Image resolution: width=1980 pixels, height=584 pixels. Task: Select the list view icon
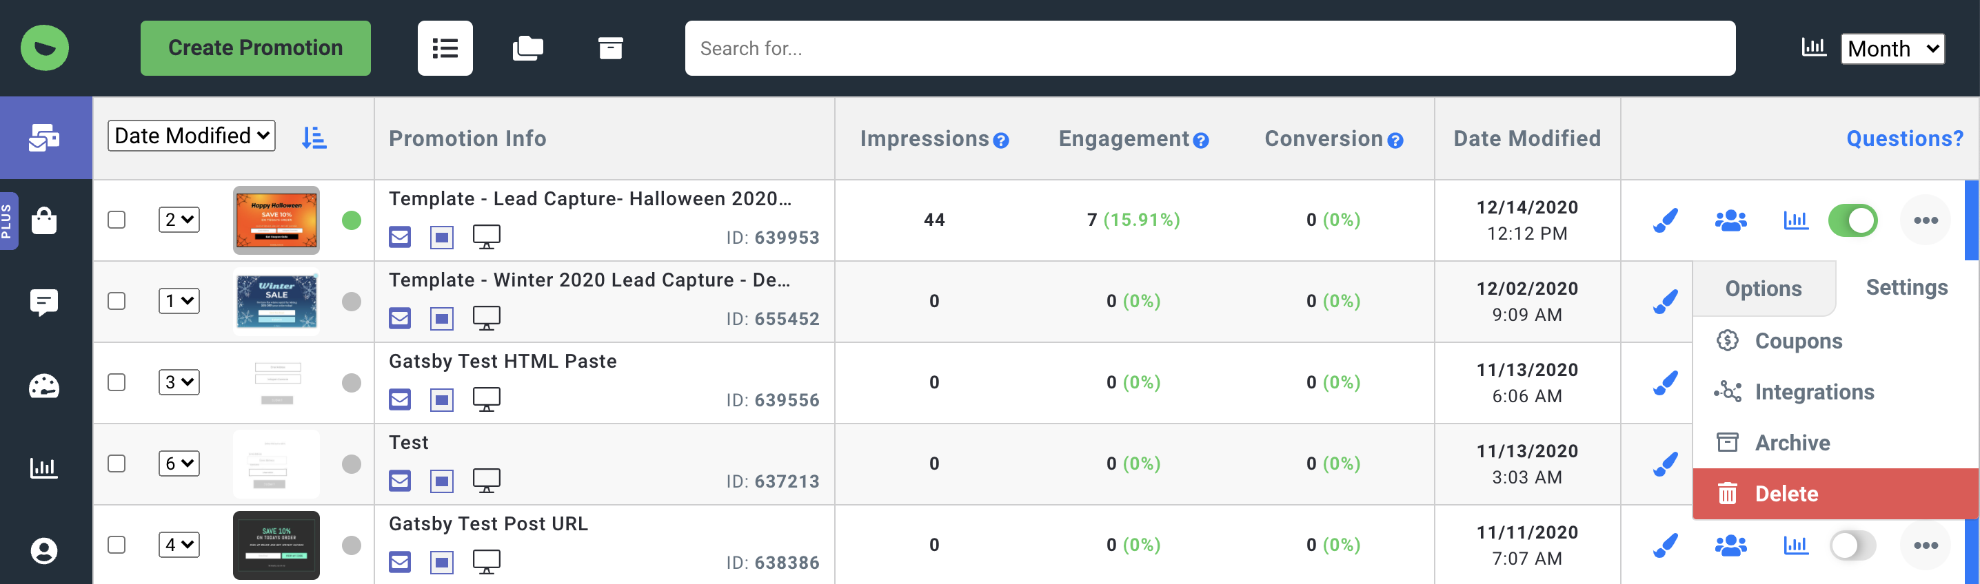[x=445, y=48]
